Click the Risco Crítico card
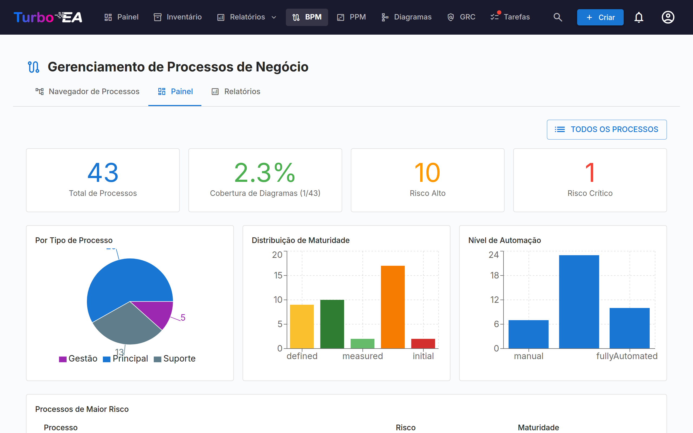693x433 pixels. [x=590, y=180]
